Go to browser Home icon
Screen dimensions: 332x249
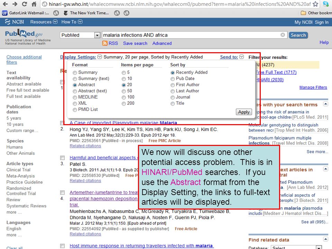[34, 4]
